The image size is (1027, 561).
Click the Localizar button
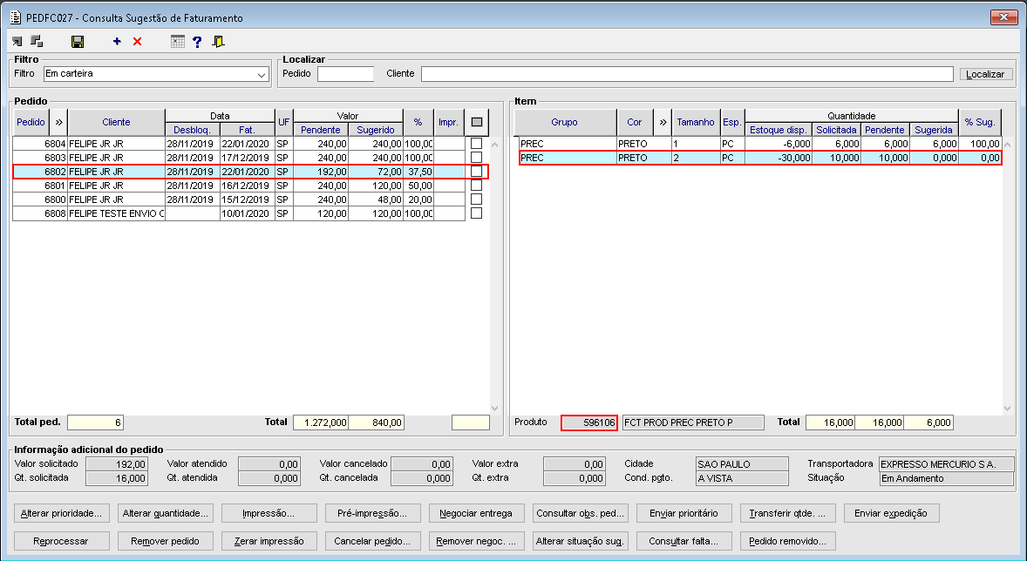click(986, 74)
